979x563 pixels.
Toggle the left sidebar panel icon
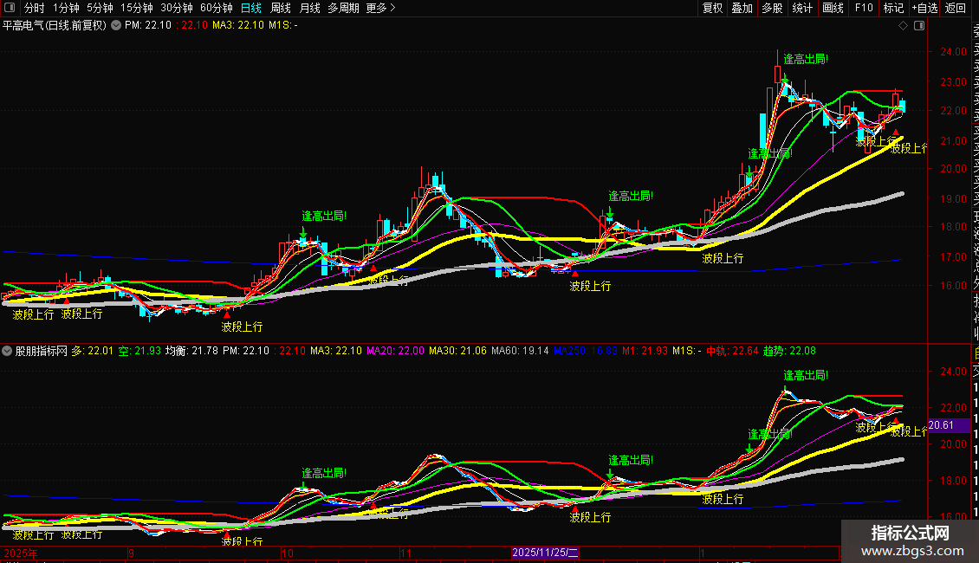[10, 8]
